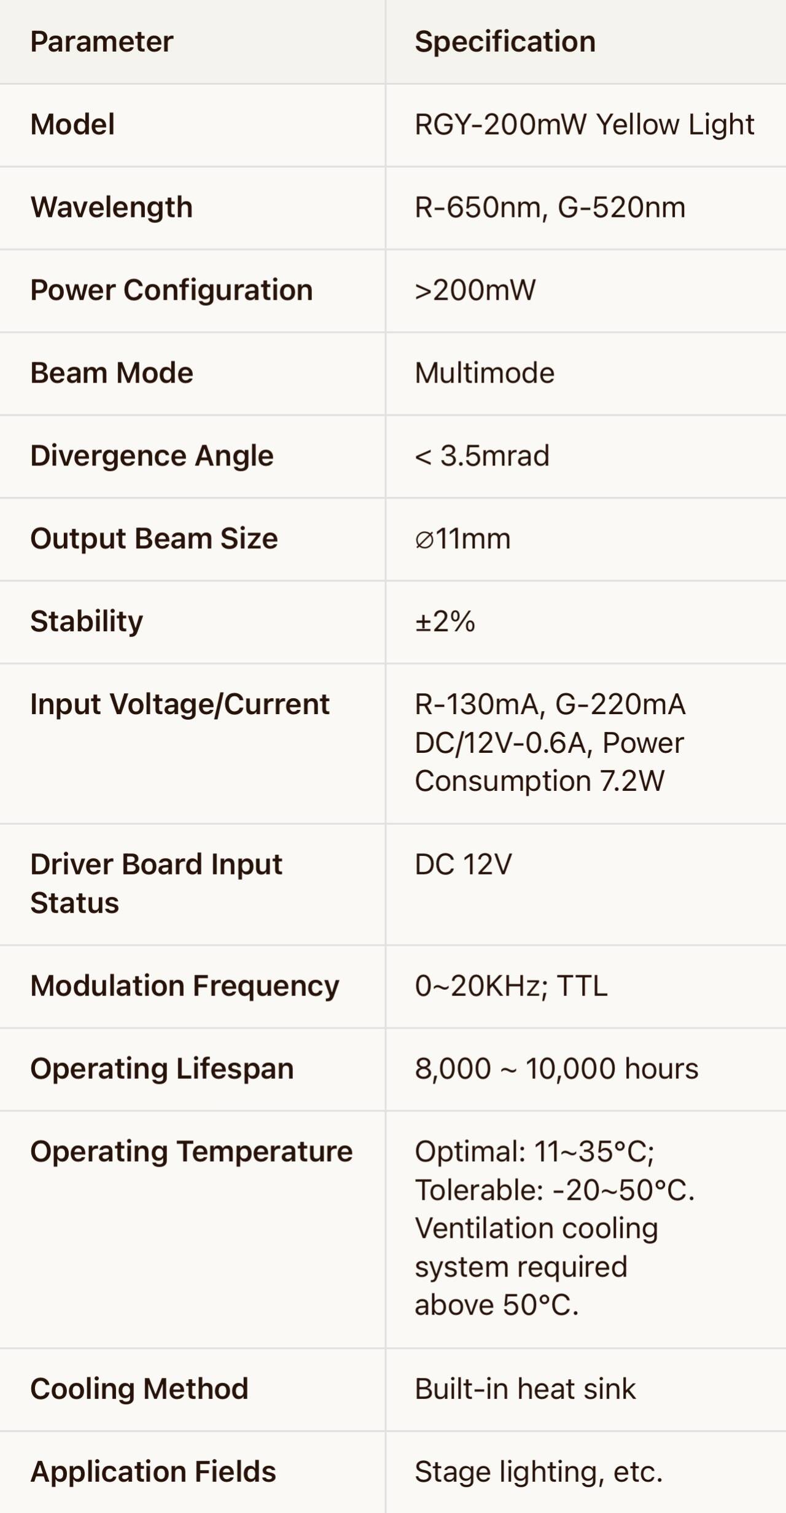Click the Power Configuration label
The image size is (786, 1513).
[171, 290]
